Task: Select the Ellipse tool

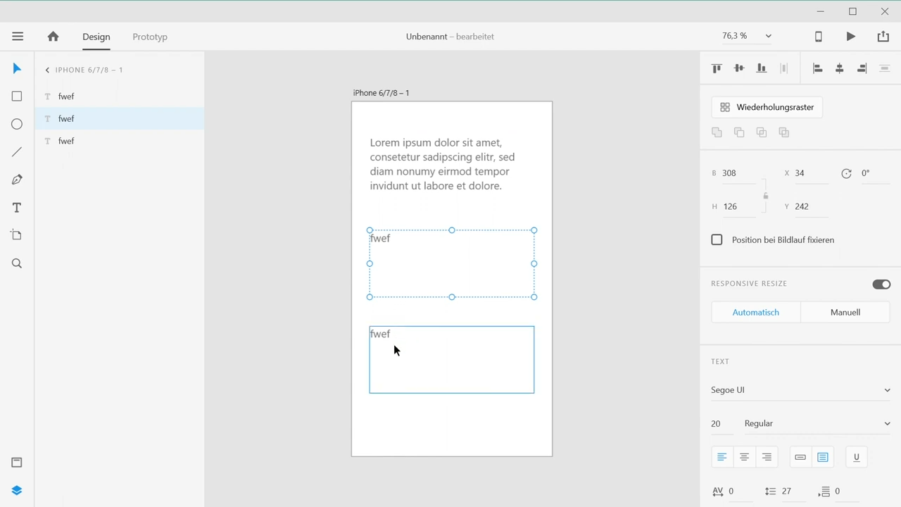Action: [17, 124]
